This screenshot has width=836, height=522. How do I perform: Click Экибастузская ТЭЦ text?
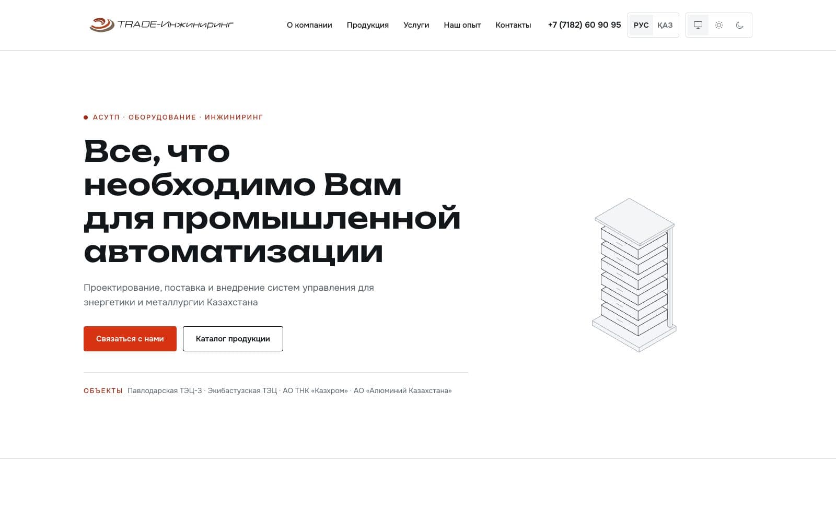pos(242,390)
